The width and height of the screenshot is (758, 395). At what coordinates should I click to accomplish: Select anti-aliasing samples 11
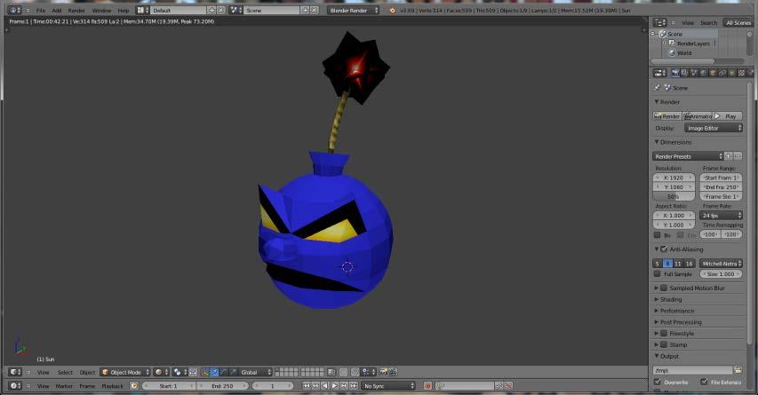click(x=678, y=264)
